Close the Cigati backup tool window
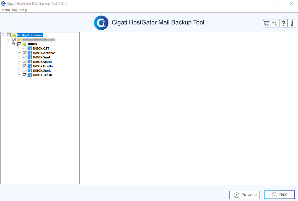 tap(291, 4)
